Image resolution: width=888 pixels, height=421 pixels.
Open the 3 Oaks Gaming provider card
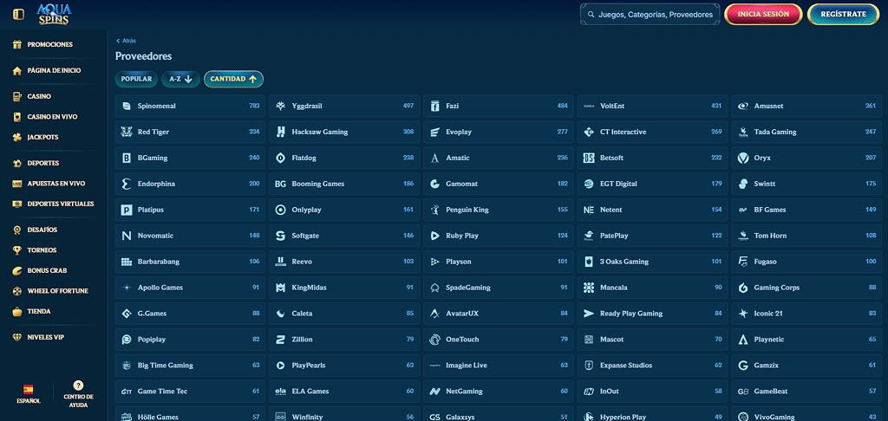(652, 262)
